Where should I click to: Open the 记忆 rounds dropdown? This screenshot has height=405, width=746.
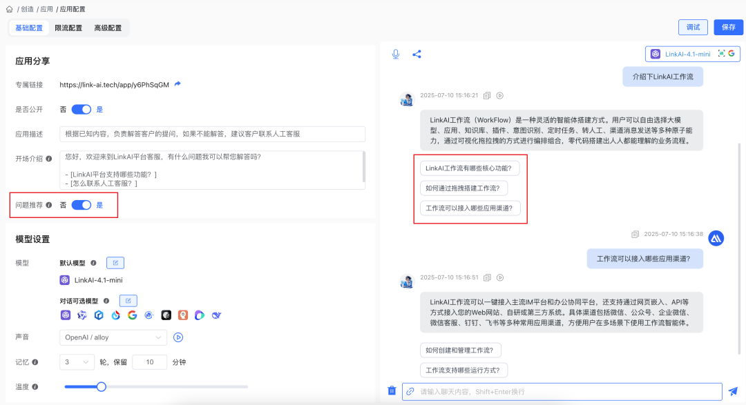pos(76,362)
